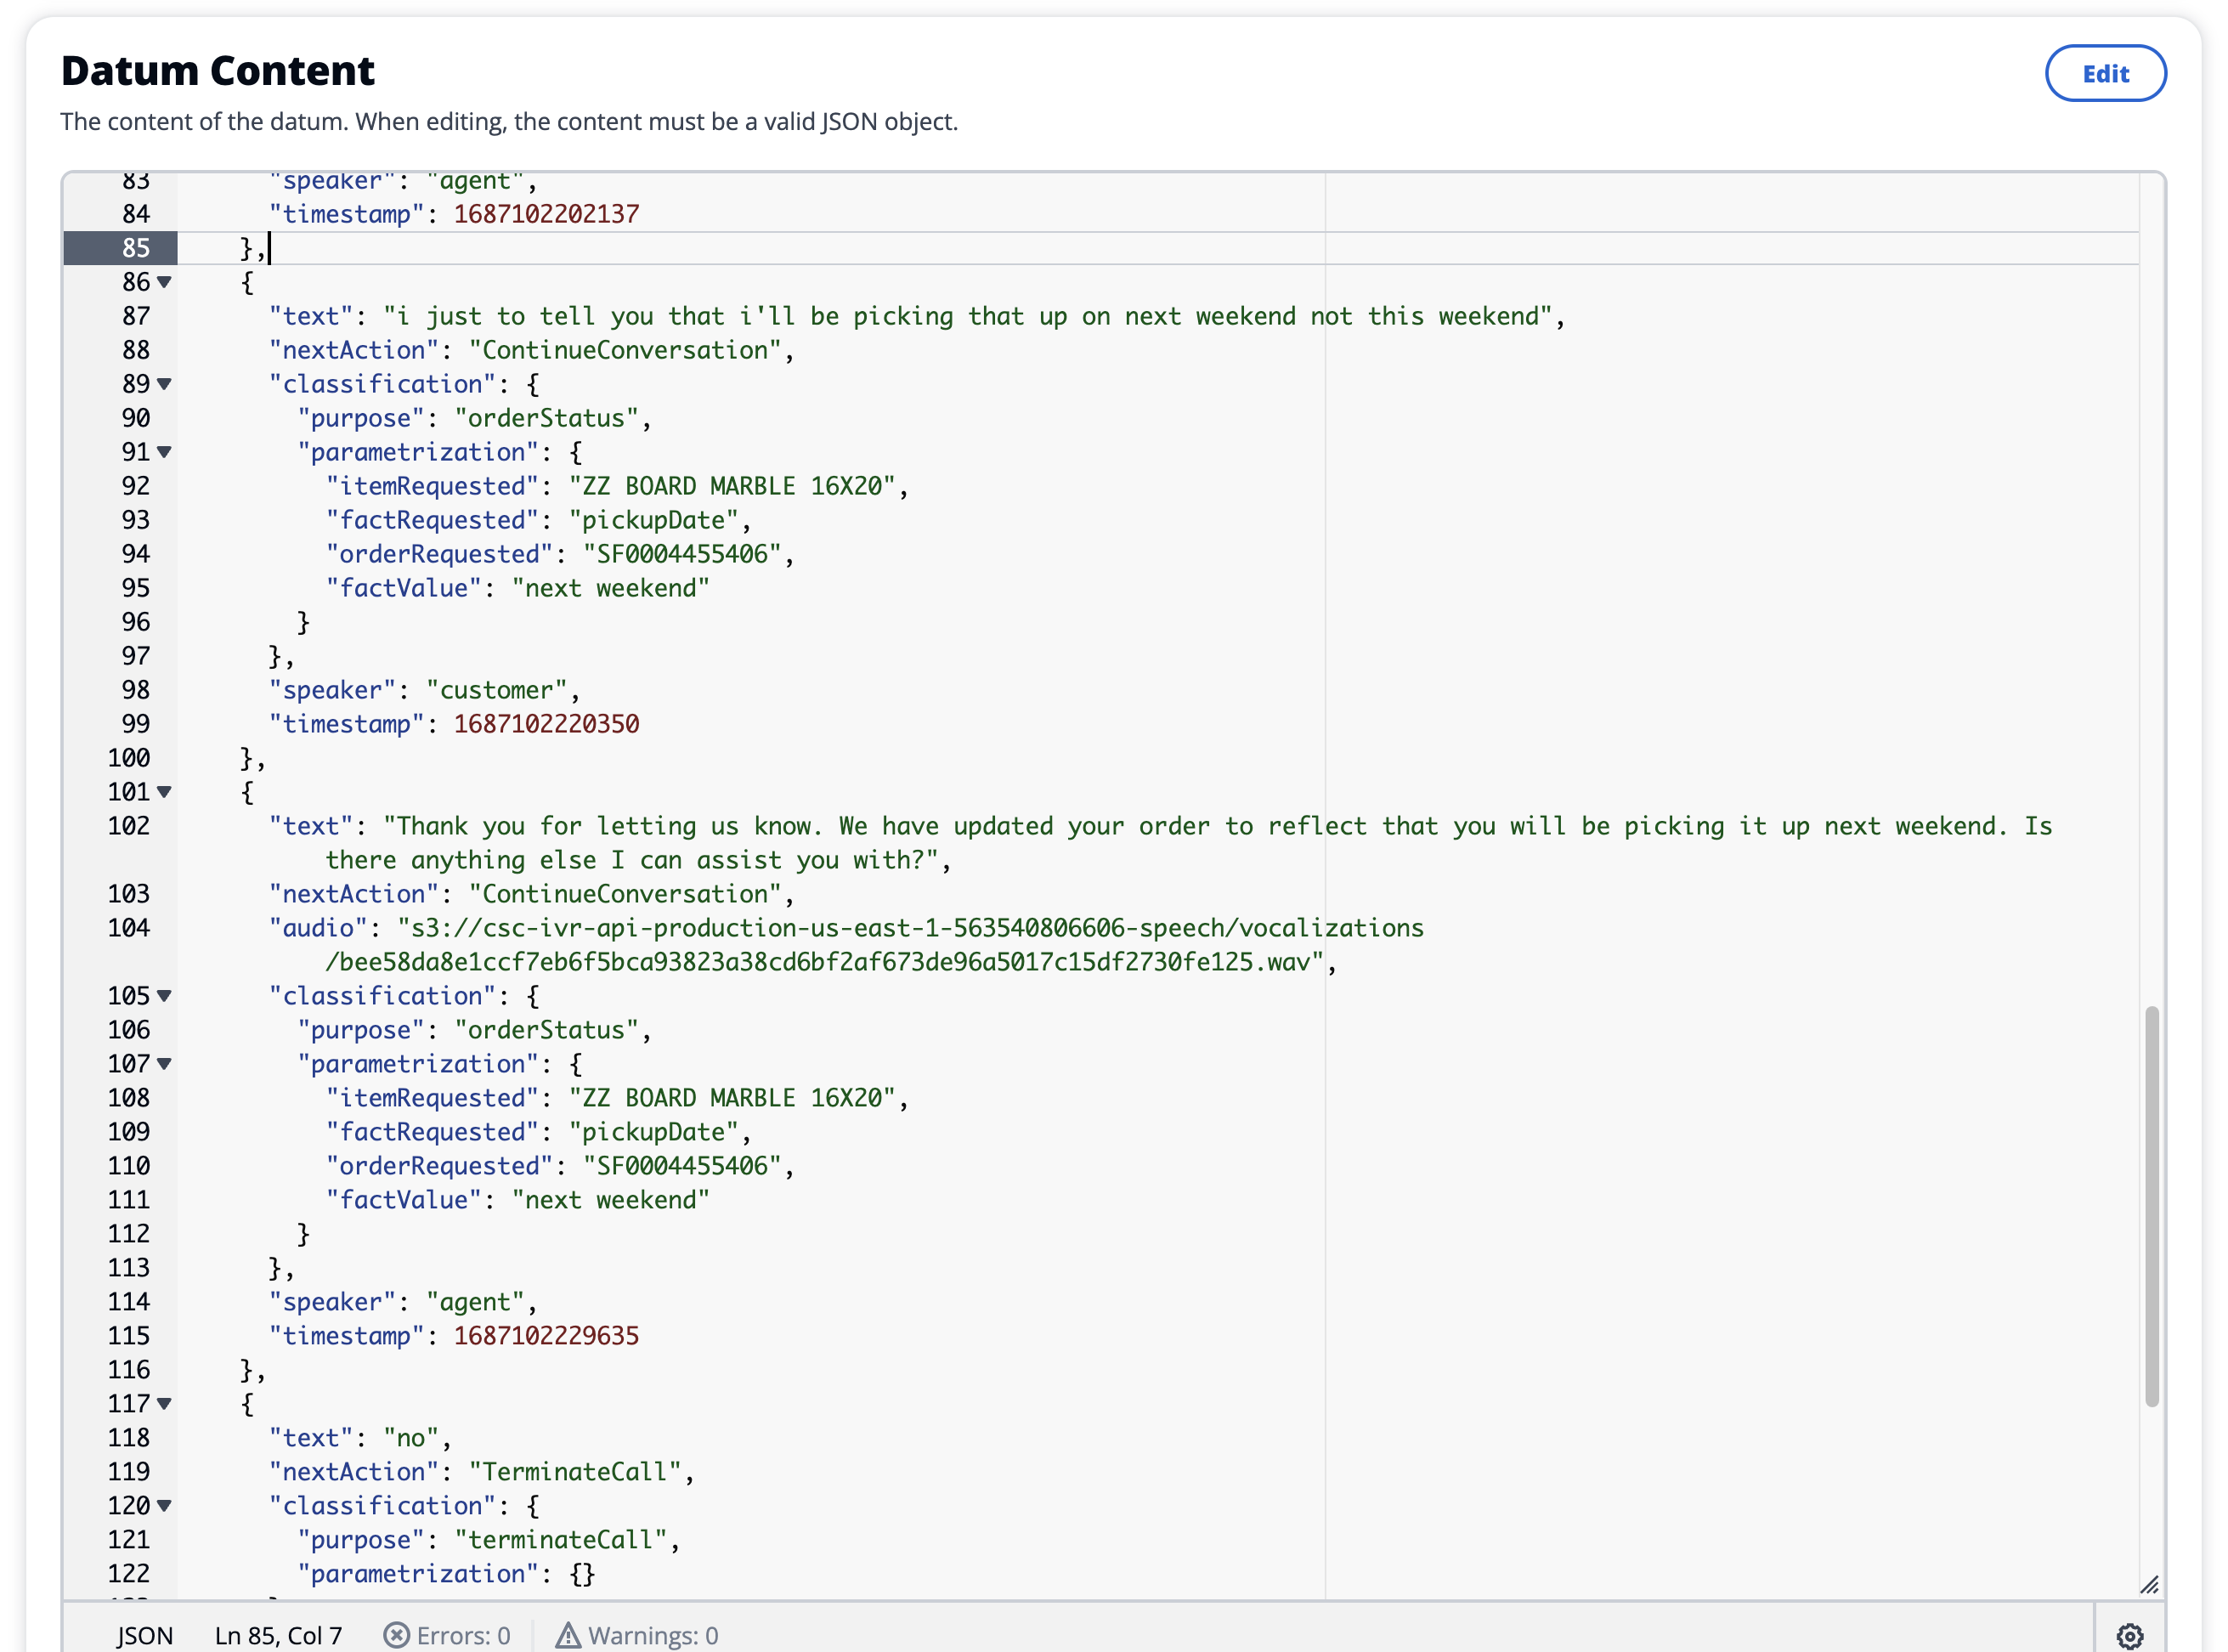Click line number 102 in the gutter
Image resolution: width=2228 pixels, height=1652 pixels.
click(x=129, y=826)
